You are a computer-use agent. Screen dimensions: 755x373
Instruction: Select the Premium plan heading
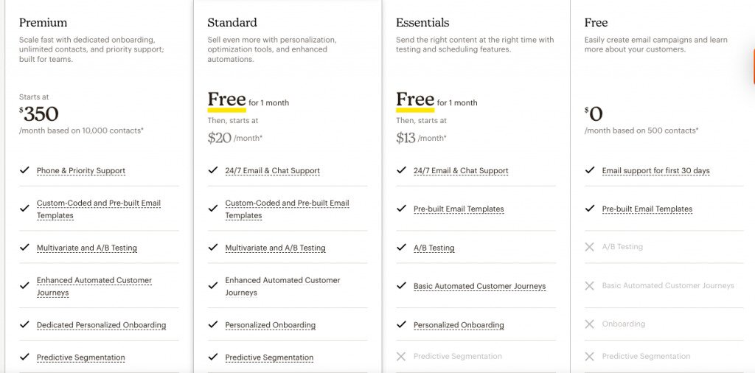(x=43, y=23)
